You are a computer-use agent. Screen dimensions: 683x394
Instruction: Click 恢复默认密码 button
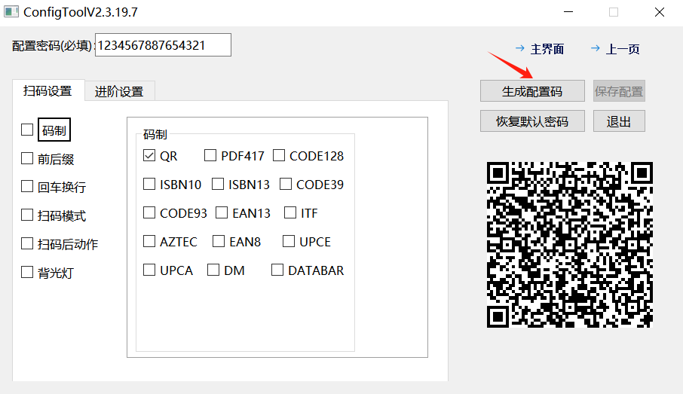[532, 121]
